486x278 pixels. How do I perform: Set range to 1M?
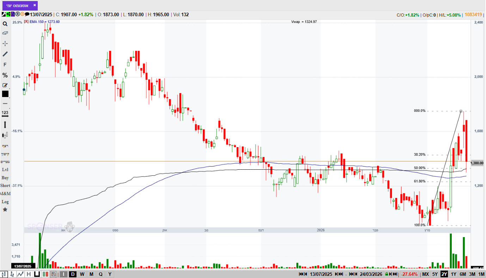(481, 274)
